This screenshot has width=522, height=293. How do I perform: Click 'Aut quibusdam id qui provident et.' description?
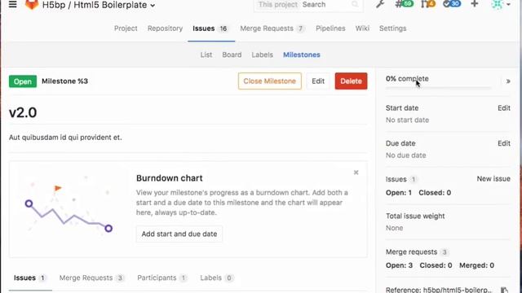65,138
